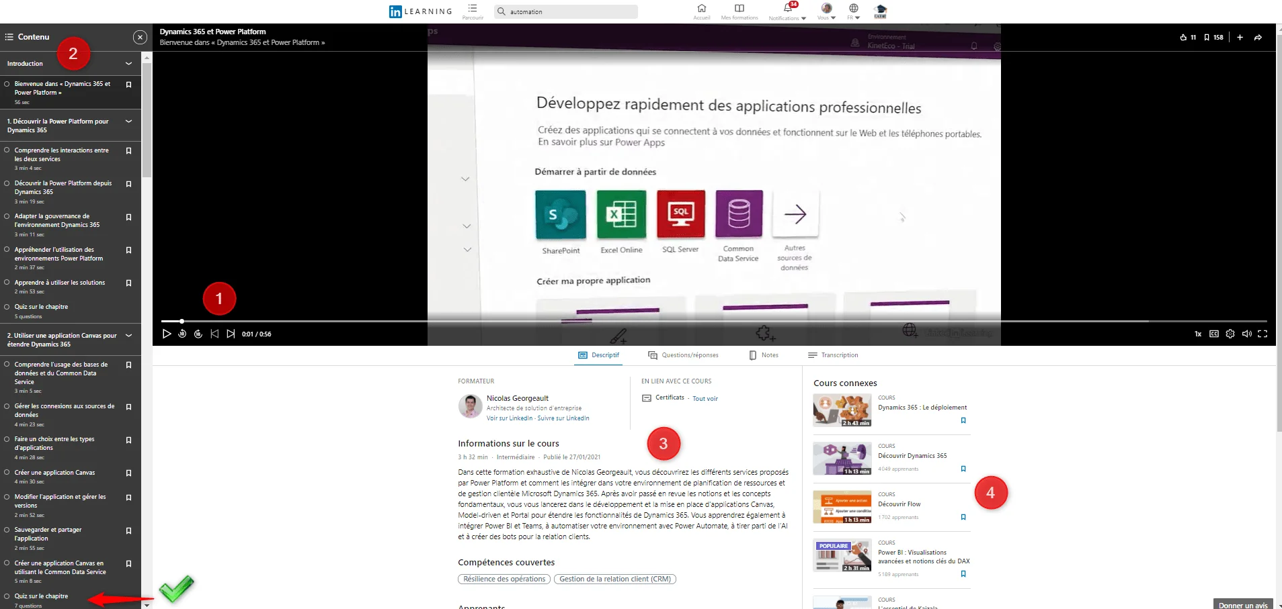Open the video settings gear

(1230, 334)
